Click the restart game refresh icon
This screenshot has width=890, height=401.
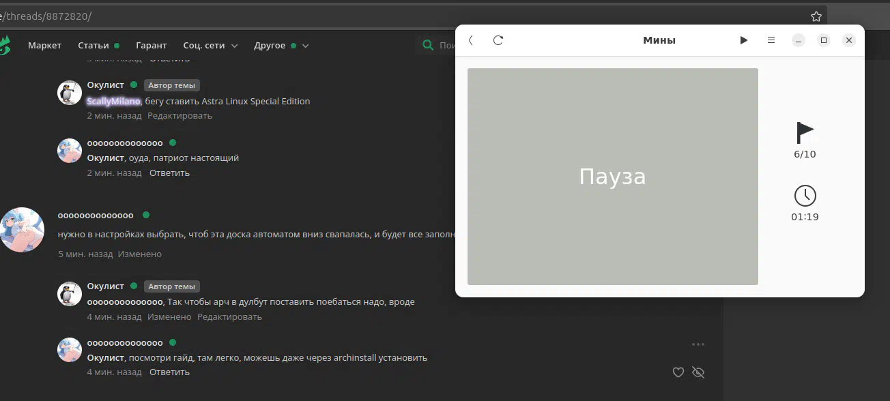tap(498, 40)
